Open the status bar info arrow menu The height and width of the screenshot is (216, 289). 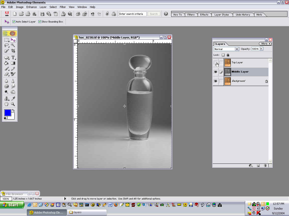[65, 198]
